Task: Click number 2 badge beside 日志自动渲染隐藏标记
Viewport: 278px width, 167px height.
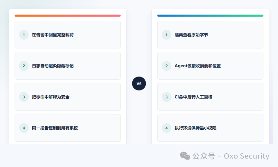Action: (24, 66)
